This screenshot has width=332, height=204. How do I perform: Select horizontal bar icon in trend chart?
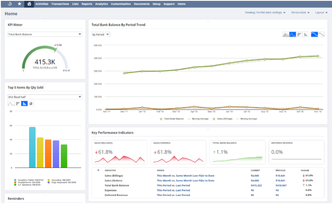(x=299, y=34)
